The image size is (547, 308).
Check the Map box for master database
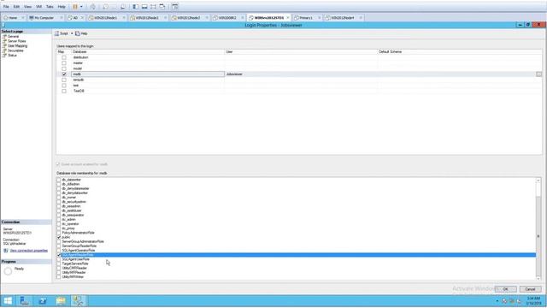point(64,62)
